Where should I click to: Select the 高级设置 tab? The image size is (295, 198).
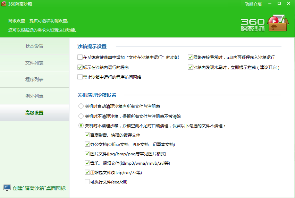pos(34,113)
